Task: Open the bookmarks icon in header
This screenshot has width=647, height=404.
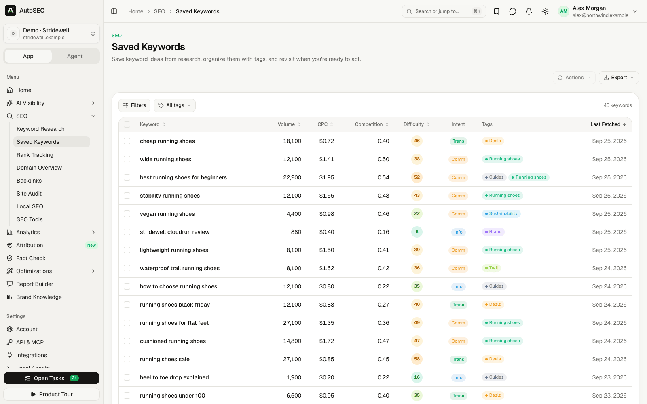Action: click(497, 11)
